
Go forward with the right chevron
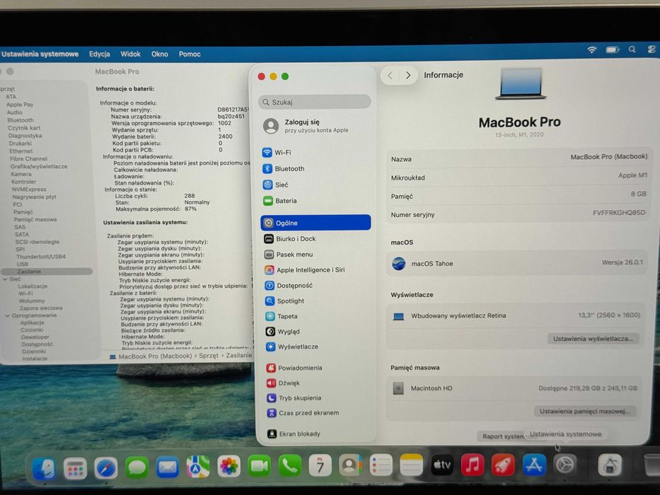pyautogui.click(x=408, y=76)
